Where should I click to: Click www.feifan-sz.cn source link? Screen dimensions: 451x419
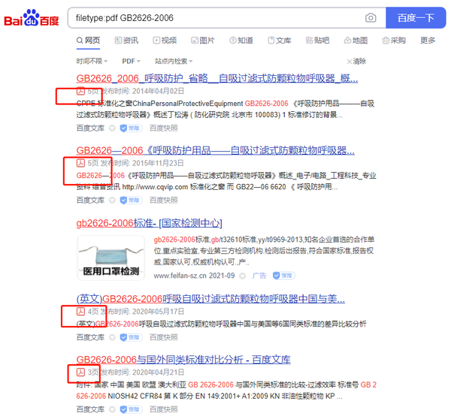(180, 276)
